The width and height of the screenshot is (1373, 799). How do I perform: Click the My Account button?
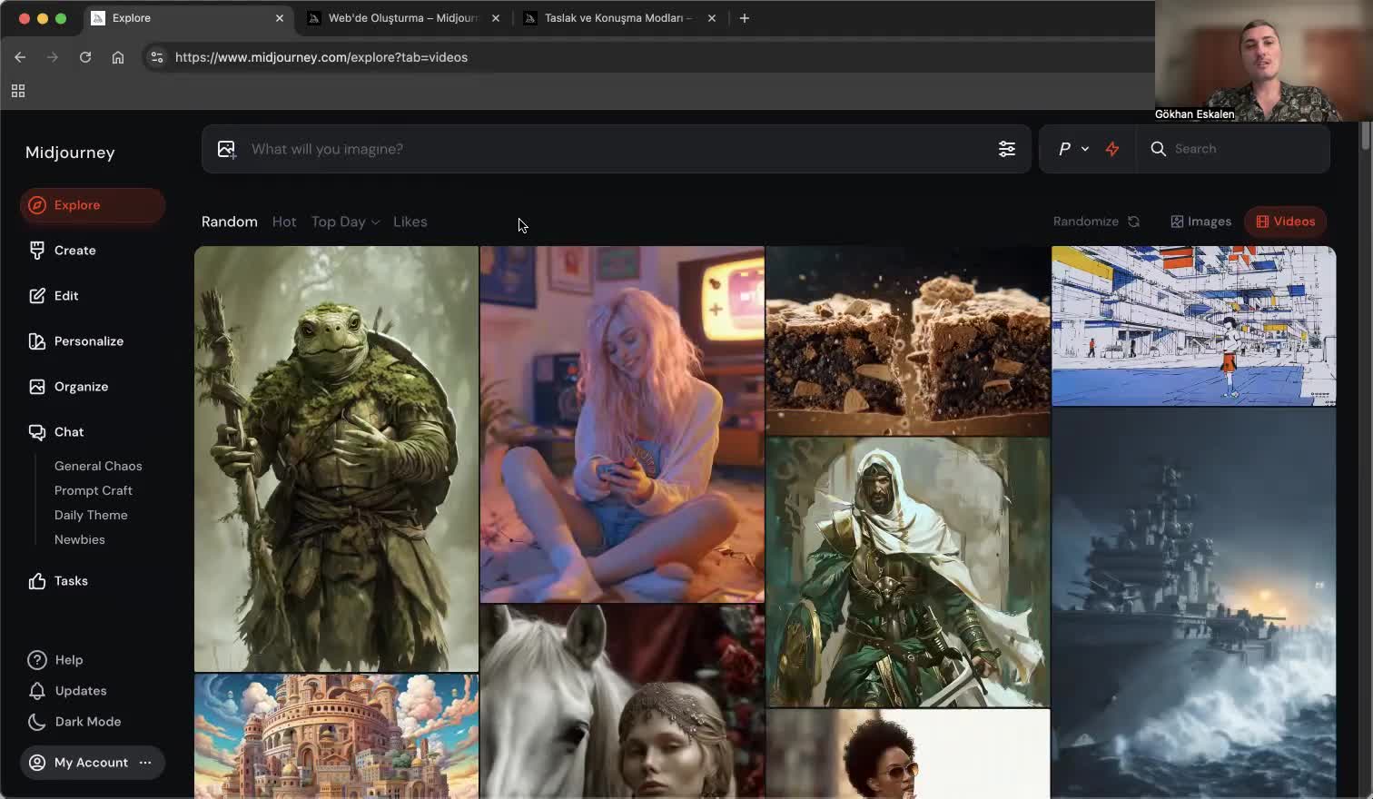click(92, 763)
